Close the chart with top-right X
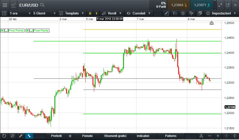This screenshot has height=140, width=239. 235,5
